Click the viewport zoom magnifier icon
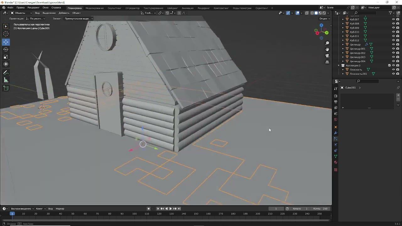The height and width of the screenshot is (226, 402). point(327,43)
